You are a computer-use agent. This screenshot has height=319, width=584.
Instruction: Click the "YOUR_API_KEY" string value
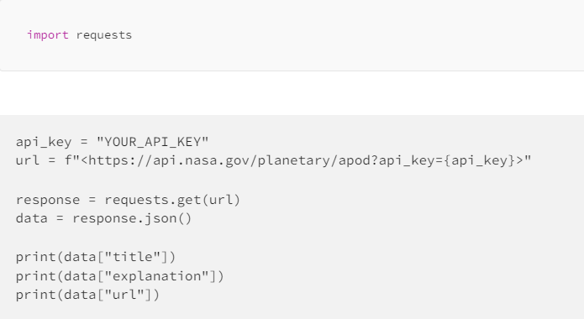pos(153,142)
